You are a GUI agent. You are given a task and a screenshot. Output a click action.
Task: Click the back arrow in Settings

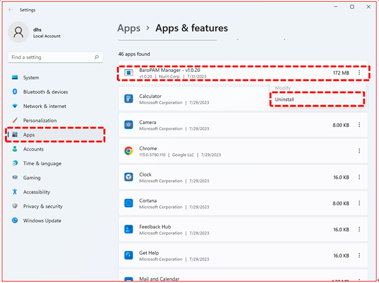(11, 9)
